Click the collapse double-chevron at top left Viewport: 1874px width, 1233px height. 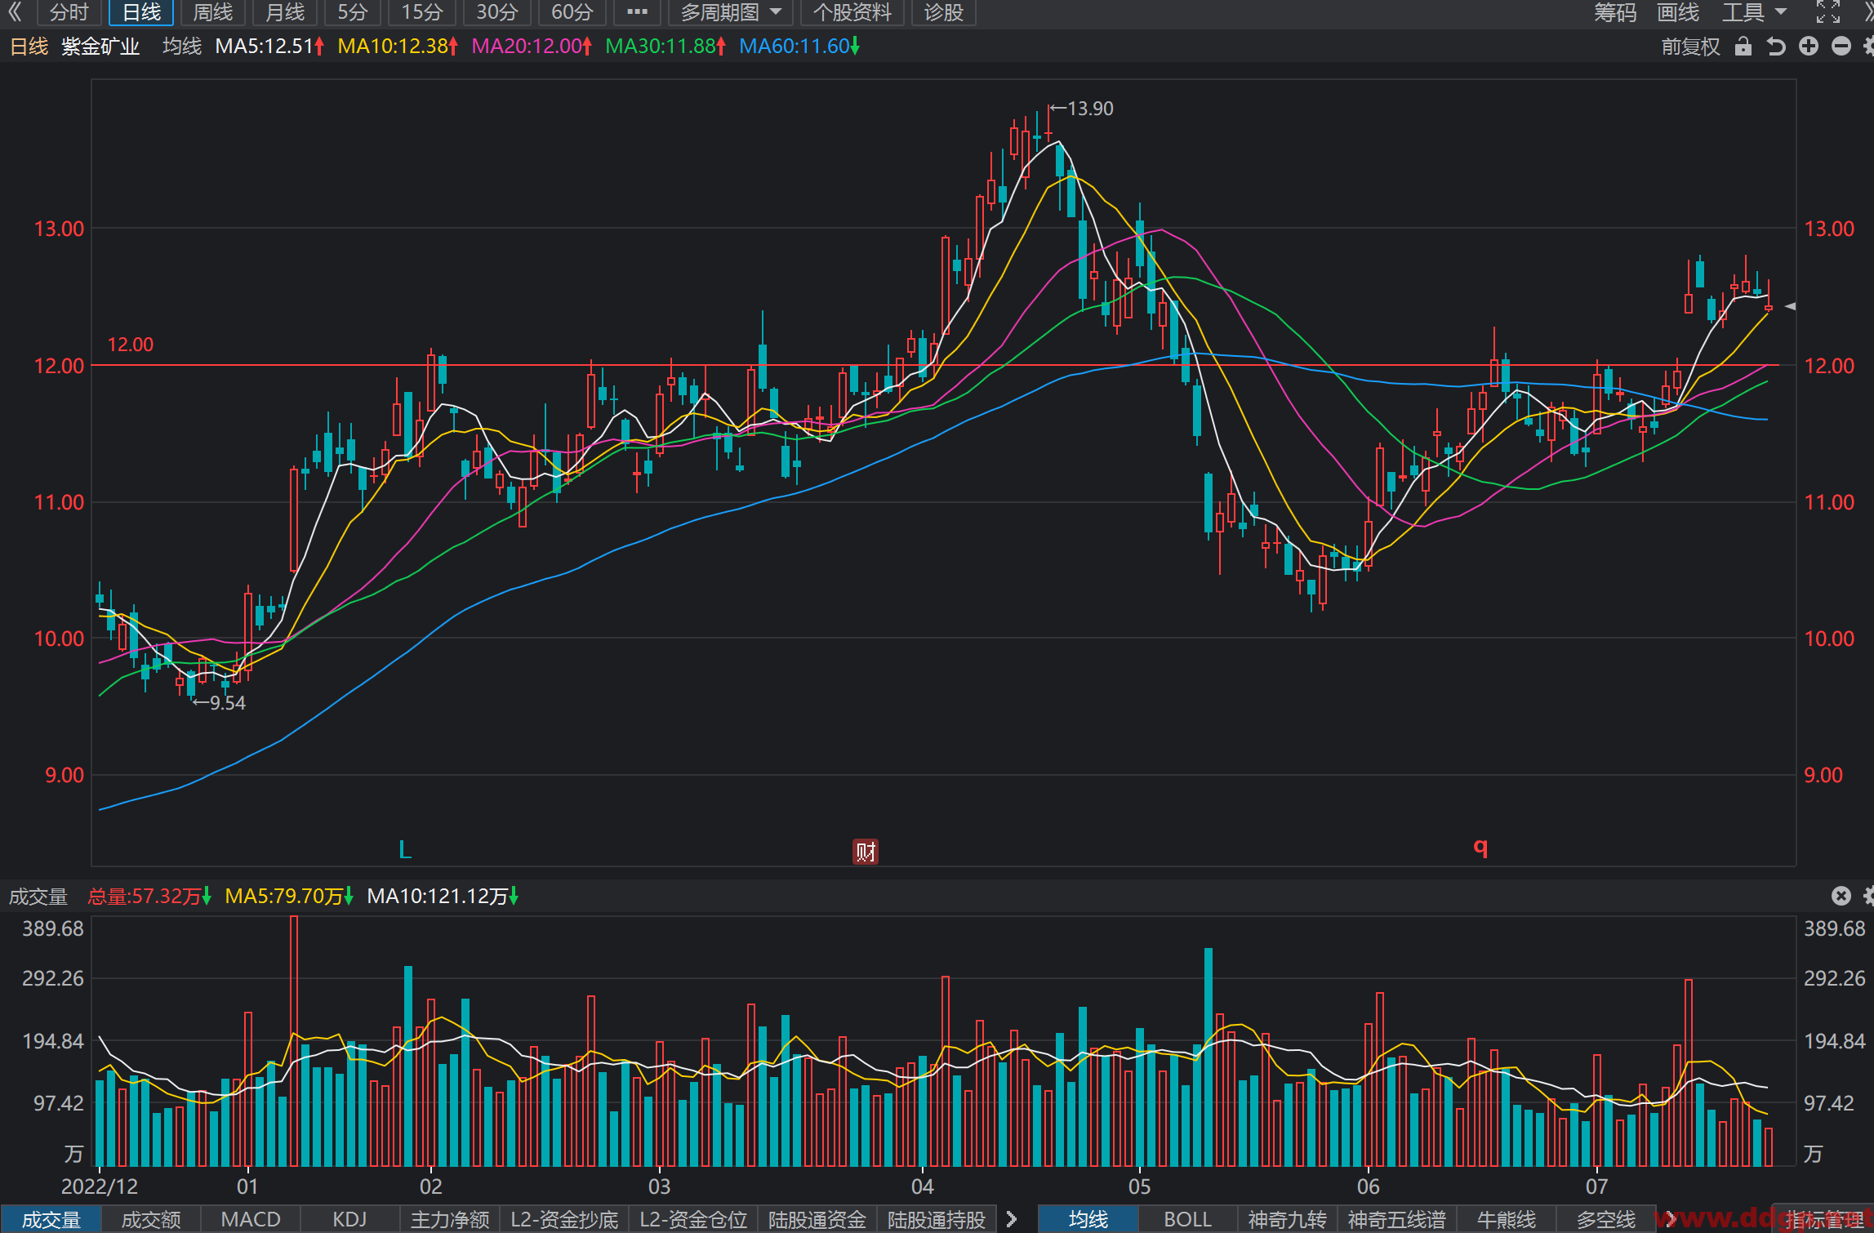pos(15,12)
